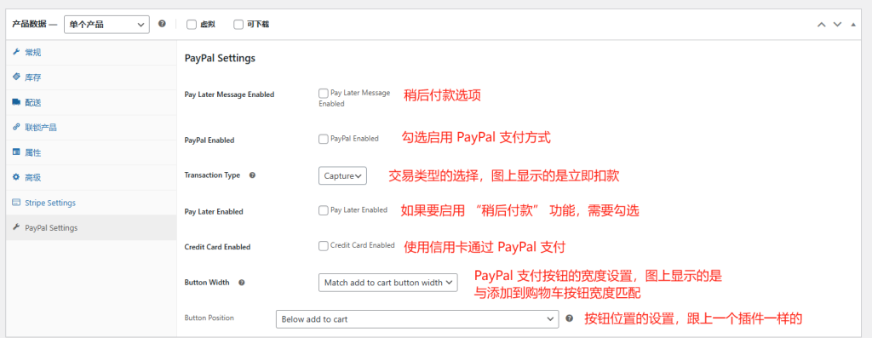This screenshot has height=338, width=872.
Task: Click the bold Pay Later Enabled field label
Action: point(214,212)
